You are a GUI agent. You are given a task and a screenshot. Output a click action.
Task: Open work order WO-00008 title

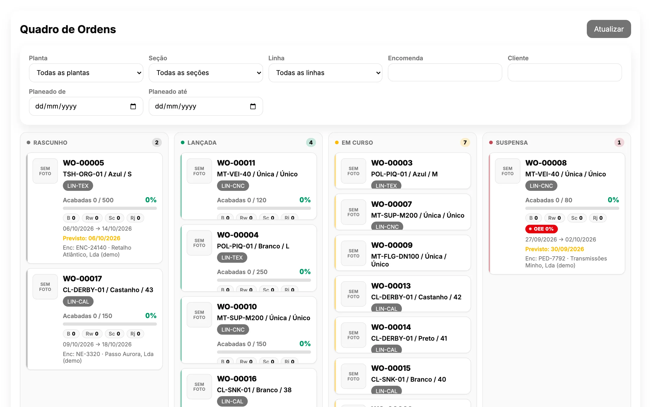point(546,163)
